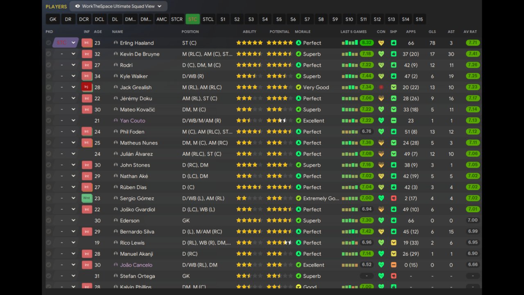Click the red sharpness icon for Sergio Gómez

coord(393,198)
